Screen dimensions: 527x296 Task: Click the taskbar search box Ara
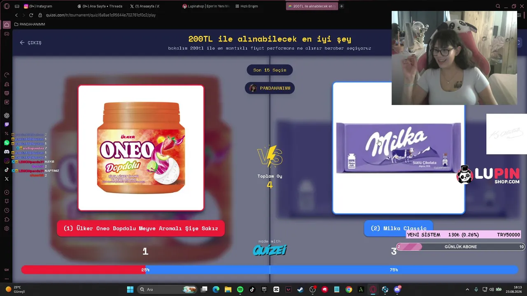coord(167,289)
